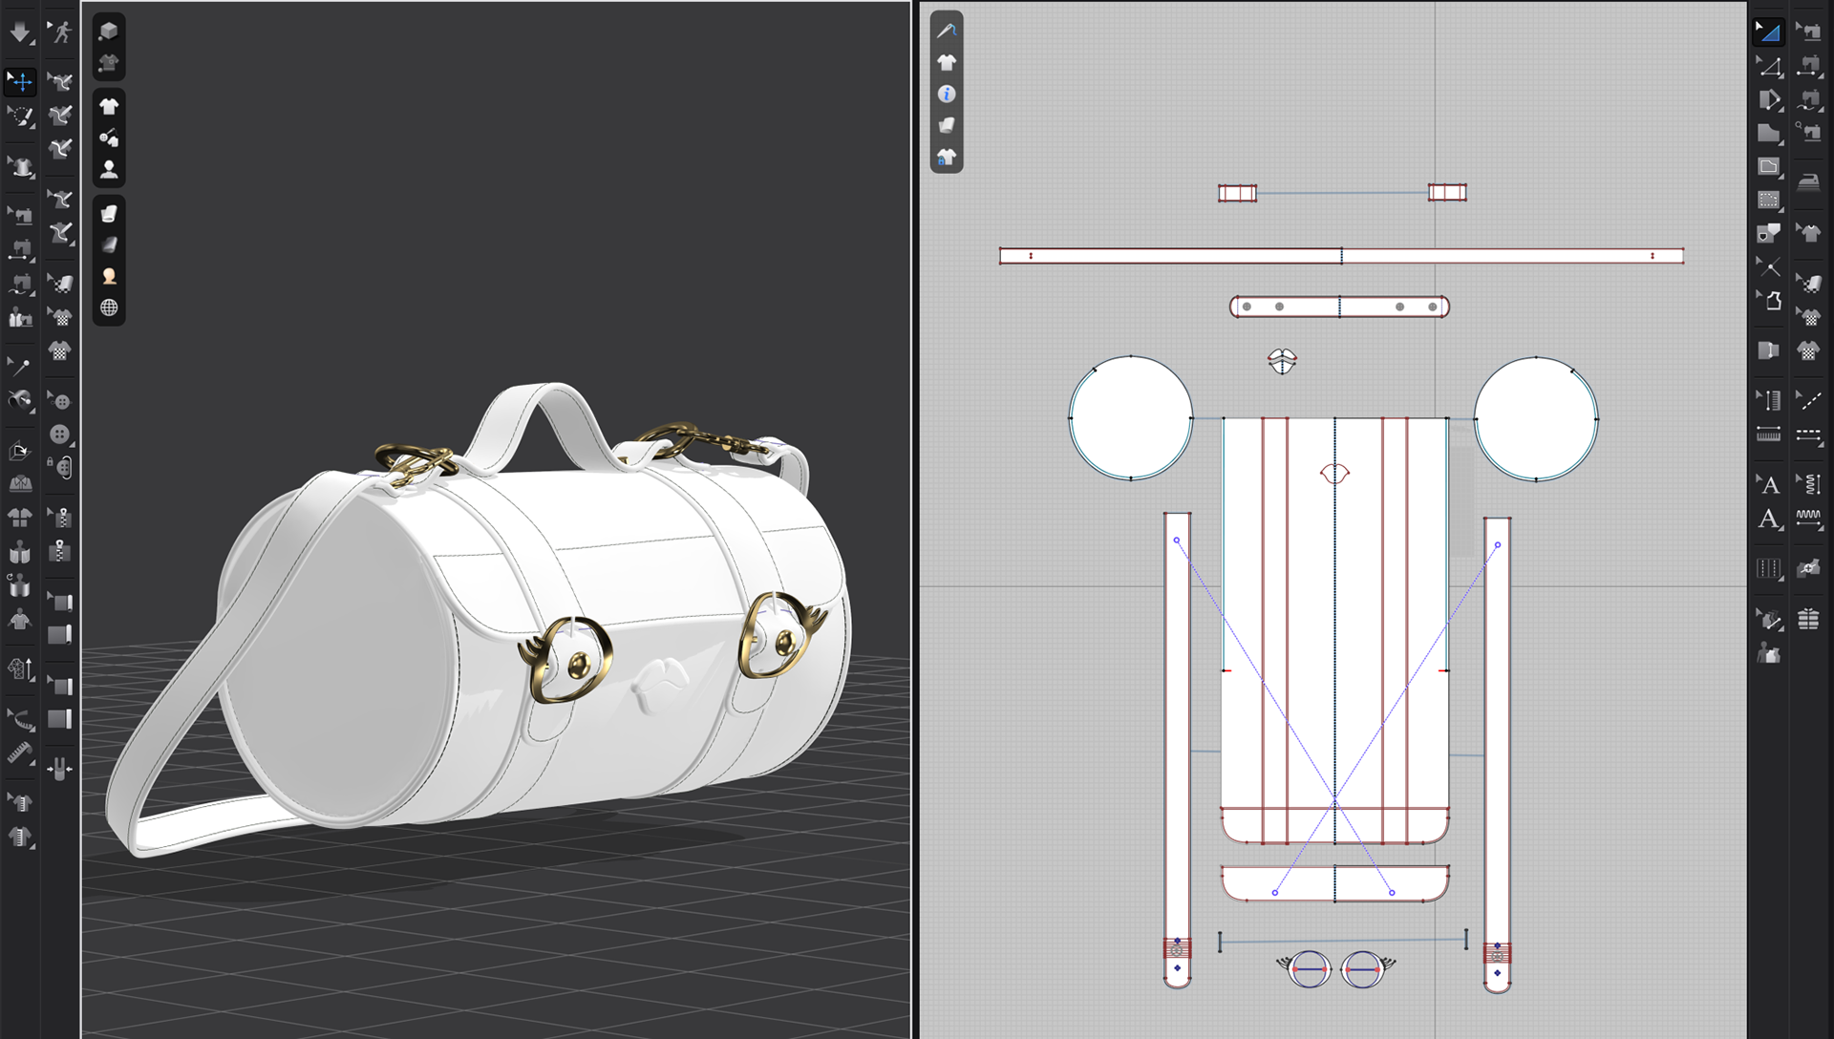Activate the Steam iron tool
This screenshot has height=1039, width=1834.
click(1808, 182)
